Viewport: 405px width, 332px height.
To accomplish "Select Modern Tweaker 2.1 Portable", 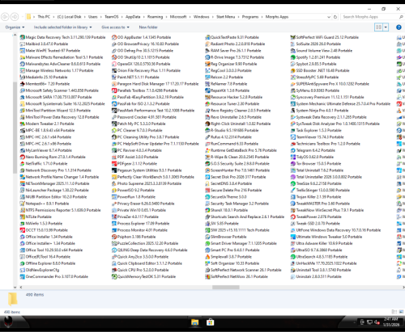I will point(47,124).
